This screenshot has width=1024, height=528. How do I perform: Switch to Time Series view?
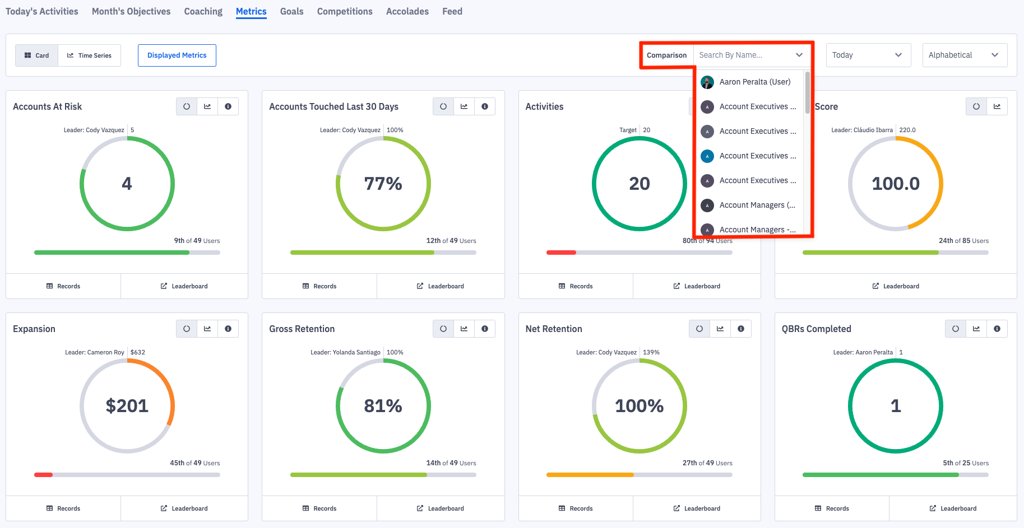point(90,55)
